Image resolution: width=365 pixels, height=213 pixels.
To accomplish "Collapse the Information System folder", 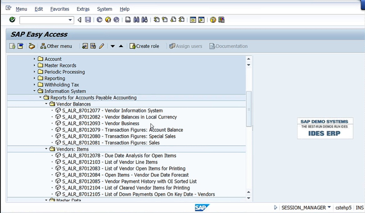I will point(34,91).
